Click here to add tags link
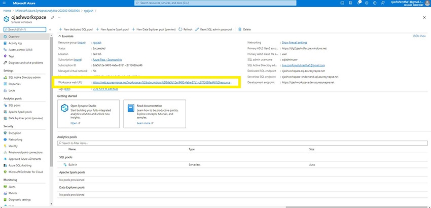This screenshot has height=208, width=431. click(105, 89)
